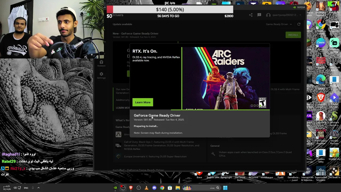
Task: Open NVIDIA app from the taskbar
Action: pyautogui.click(x=115, y=188)
